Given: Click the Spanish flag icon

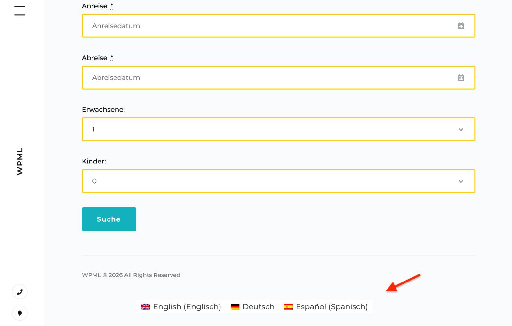Looking at the screenshot, I should coord(288,307).
